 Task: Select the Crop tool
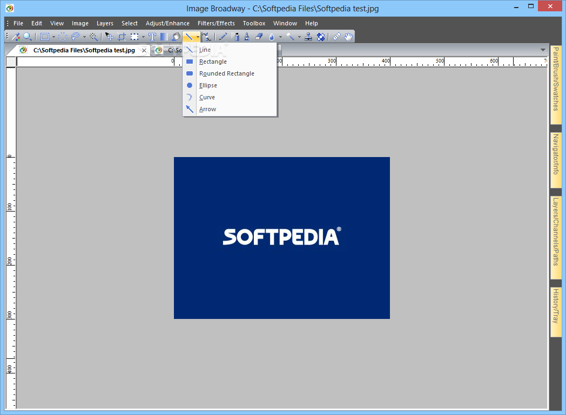coord(122,36)
